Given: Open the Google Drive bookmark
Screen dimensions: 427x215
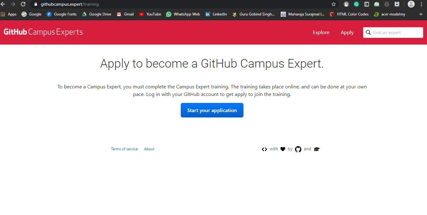Looking at the screenshot, I should (97, 14).
